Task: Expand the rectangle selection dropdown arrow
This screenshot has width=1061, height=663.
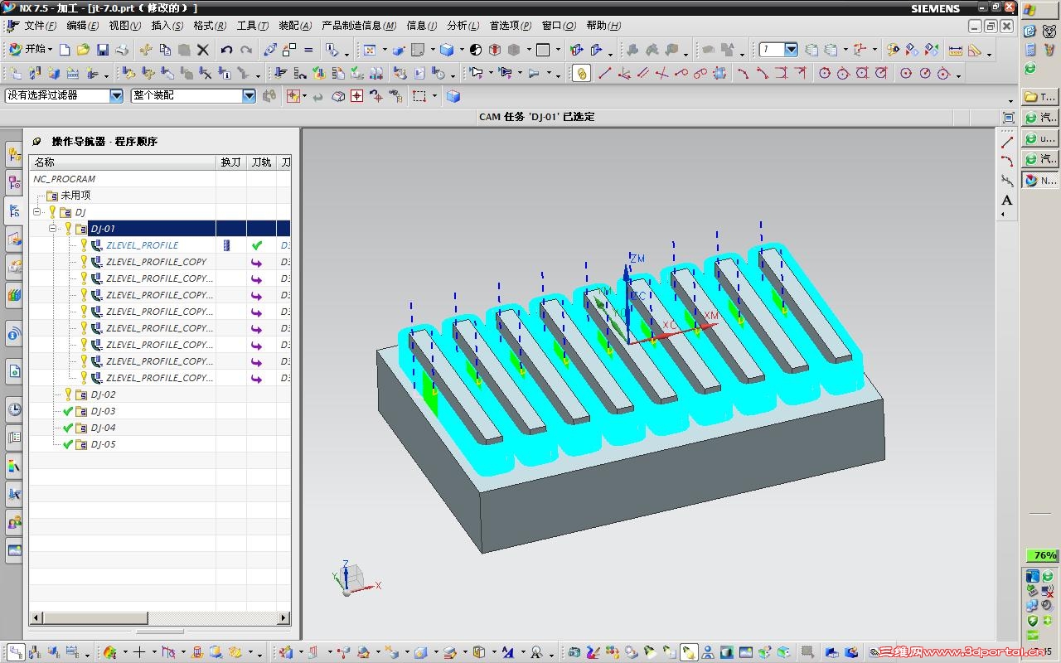Action: pos(434,97)
